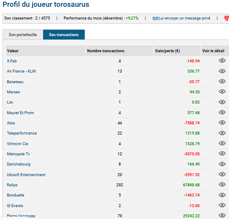Follow the Atos link

click(11, 123)
